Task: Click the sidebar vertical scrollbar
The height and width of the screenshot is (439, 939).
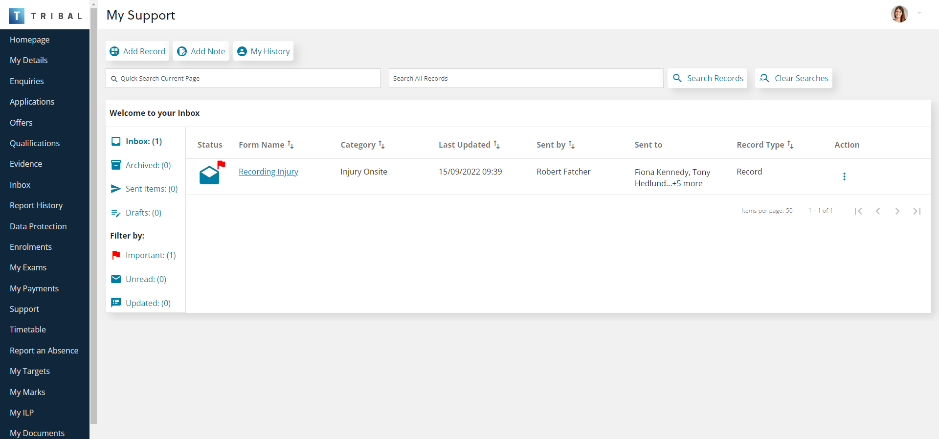Action: [93, 215]
